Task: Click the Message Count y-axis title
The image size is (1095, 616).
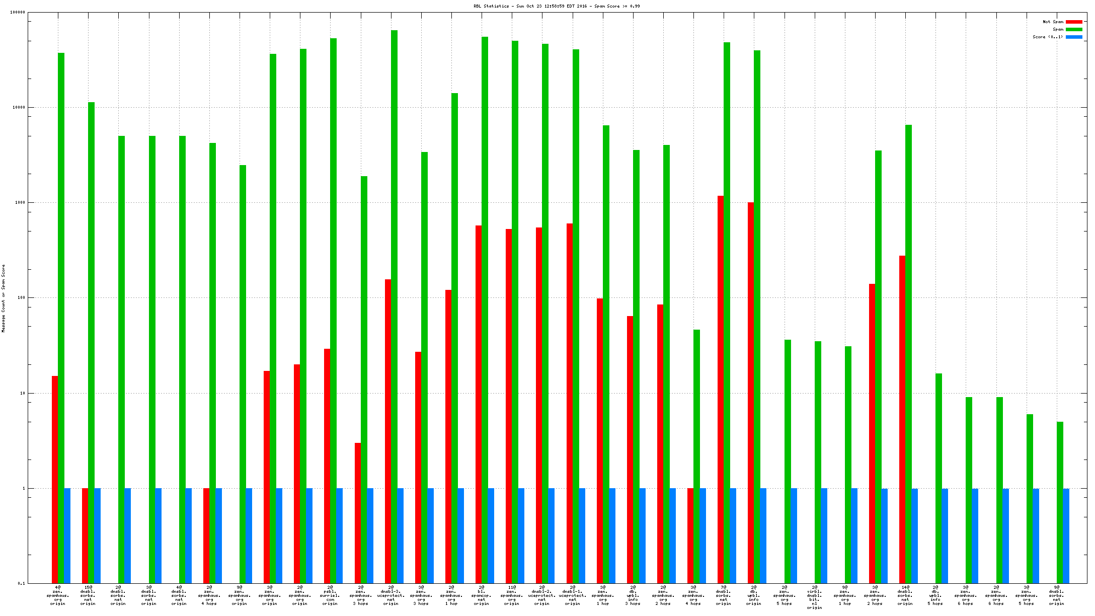Action: [x=4, y=298]
